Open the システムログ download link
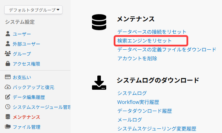Viewport: 222px width, 133px height. (x=132, y=93)
